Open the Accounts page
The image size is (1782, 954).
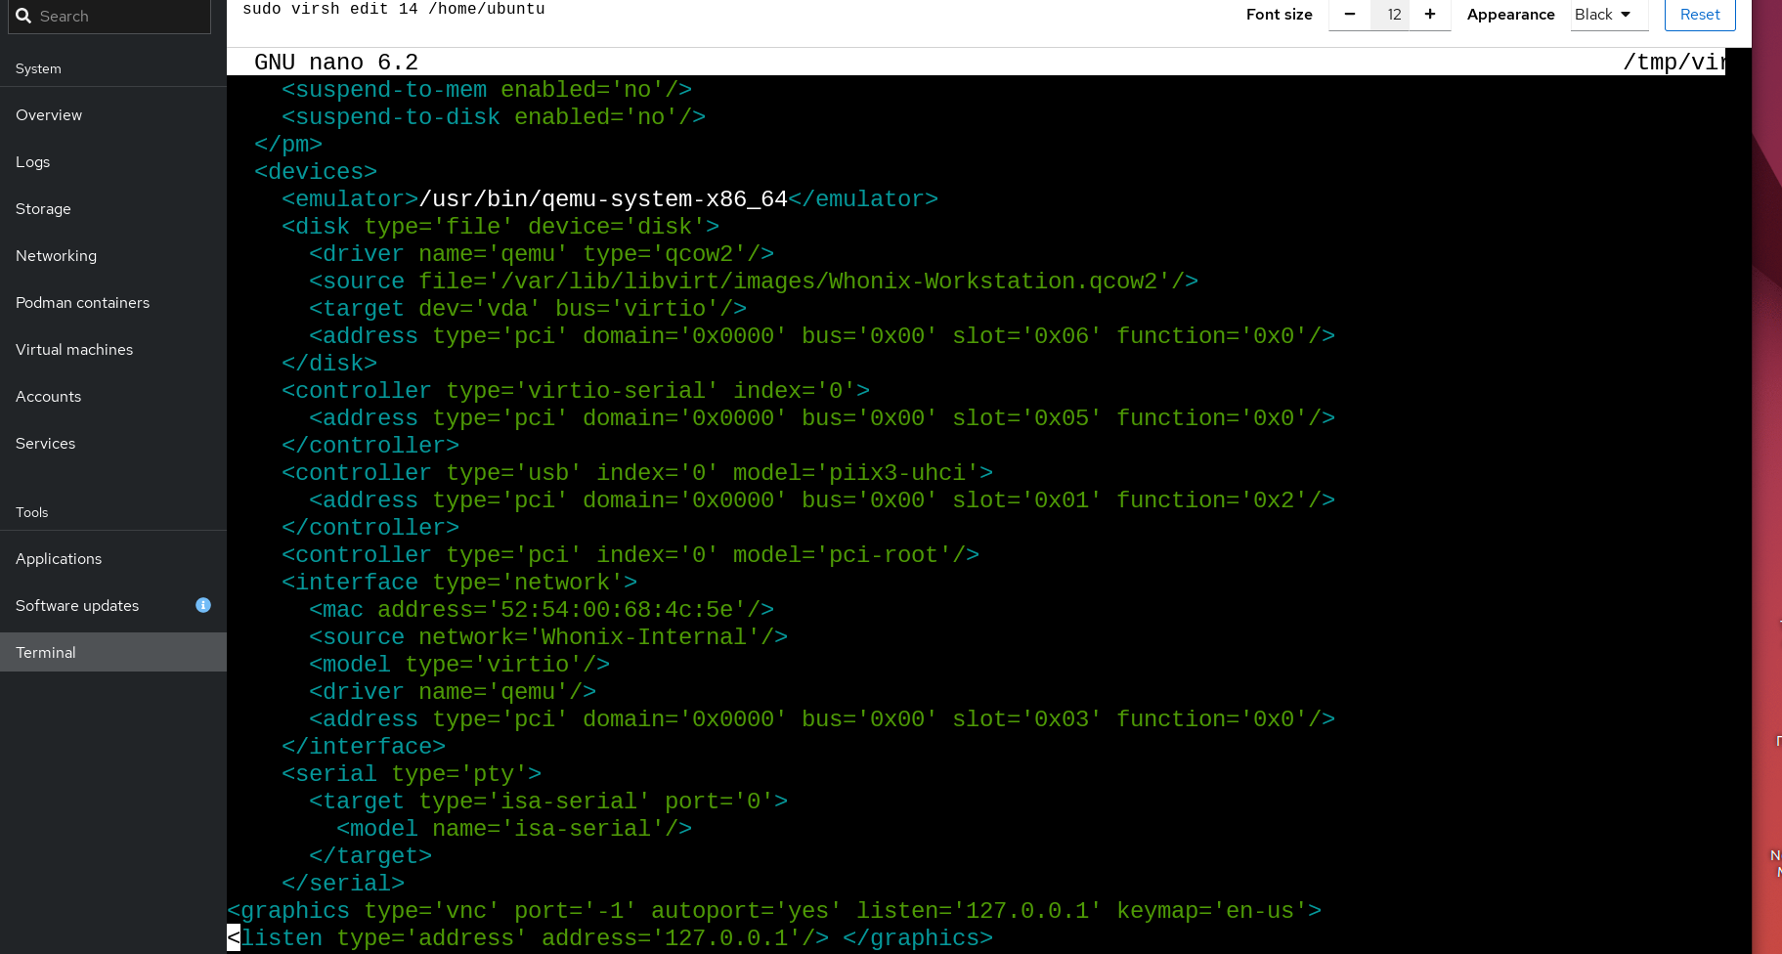click(x=48, y=397)
